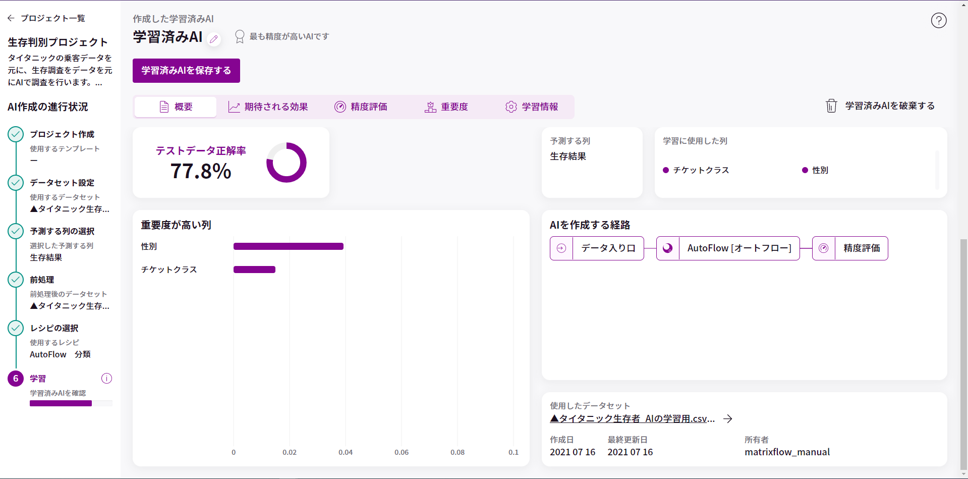Click the 生存結果 predicted column value
Screen dimensions: 968x479
point(568,156)
